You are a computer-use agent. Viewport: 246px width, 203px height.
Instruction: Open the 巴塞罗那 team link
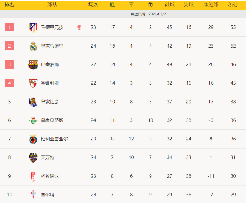[50, 64]
